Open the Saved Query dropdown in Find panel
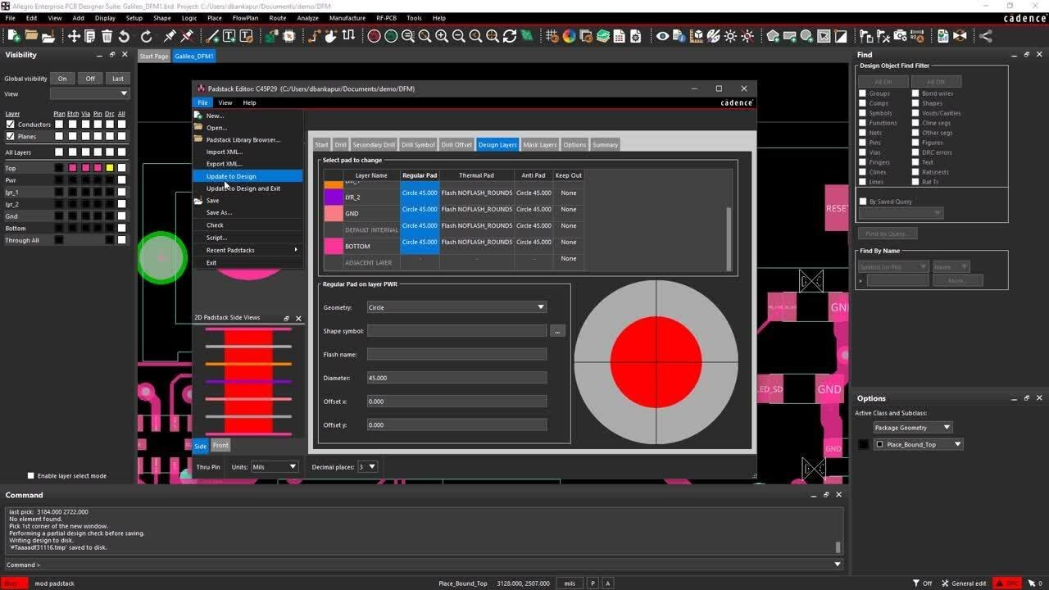This screenshot has height=590, width=1049. [x=901, y=213]
